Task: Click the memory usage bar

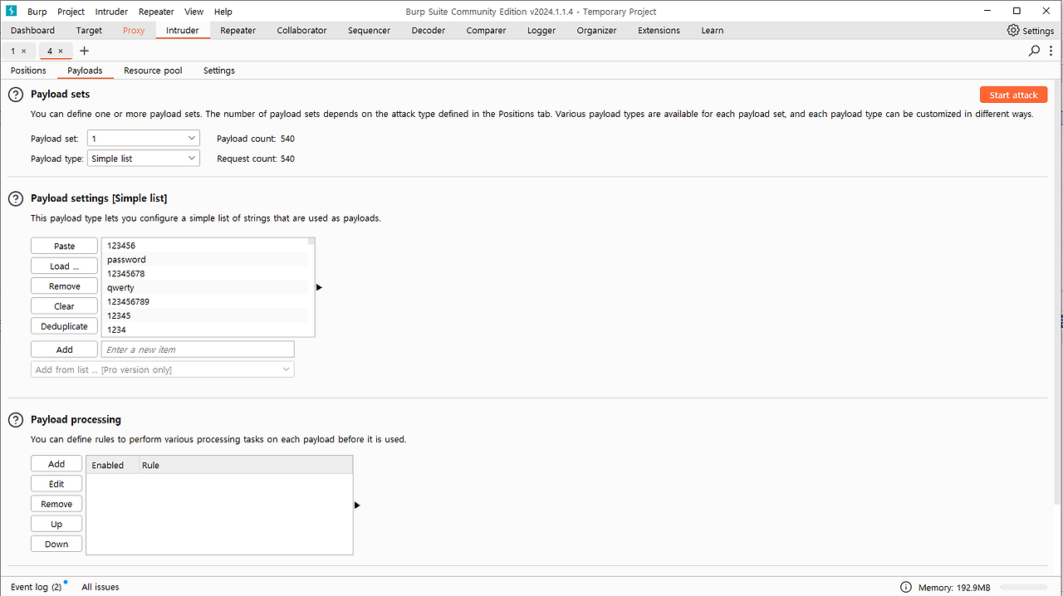Action: point(1024,587)
